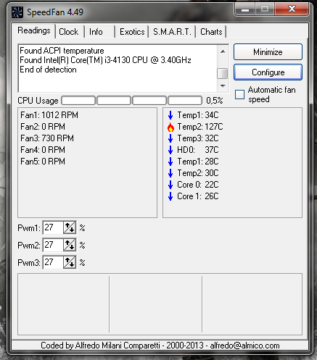
Task: Click the Pwm1 percentage input field
Action: click(x=53, y=227)
